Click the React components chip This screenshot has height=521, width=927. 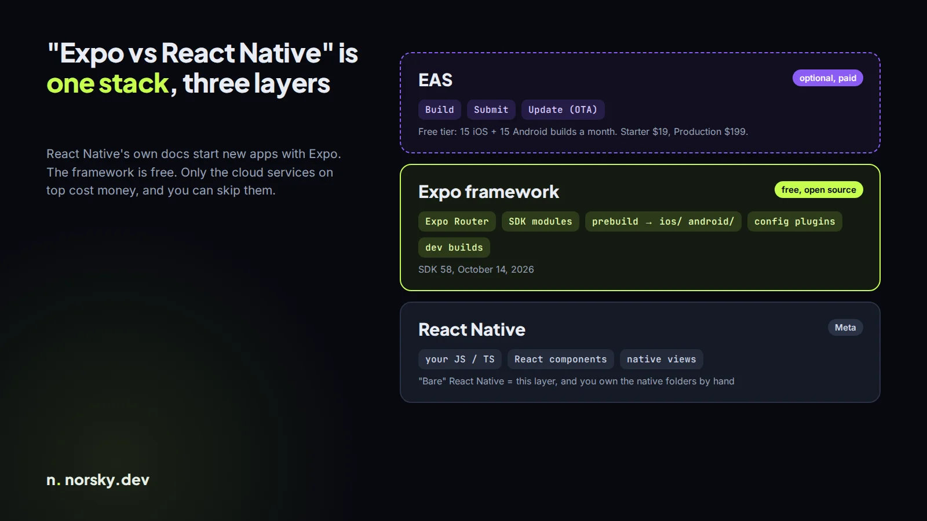(x=561, y=359)
